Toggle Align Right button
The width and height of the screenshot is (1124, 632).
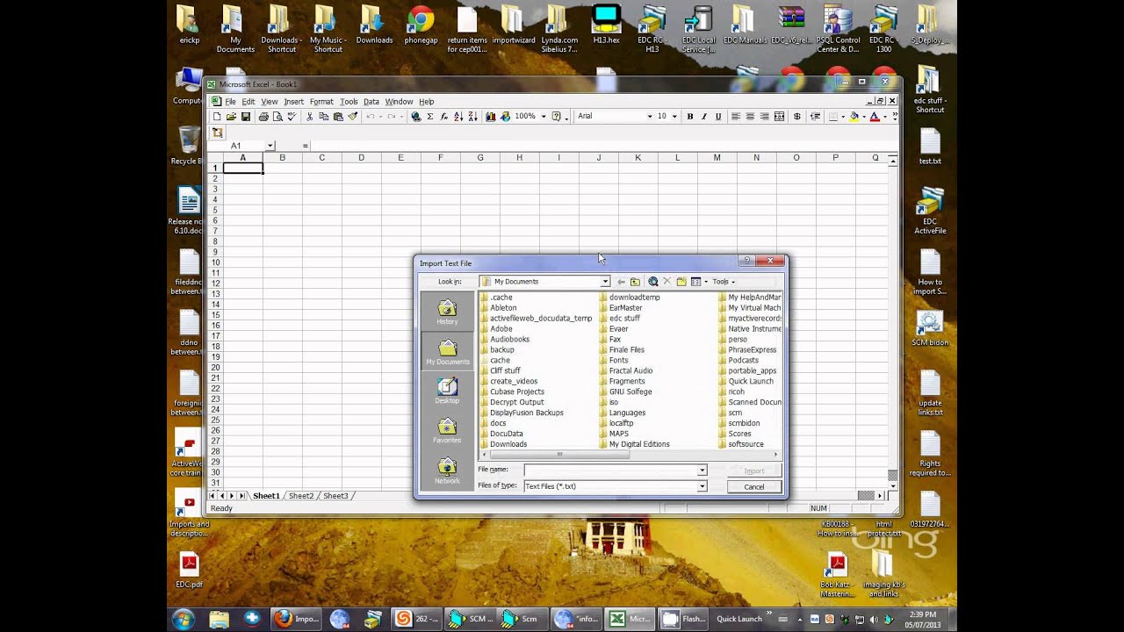click(x=765, y=116)
